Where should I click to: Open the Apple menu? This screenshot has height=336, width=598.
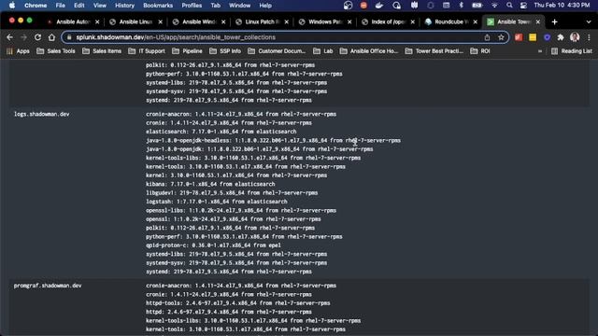[x=12, y=6]
